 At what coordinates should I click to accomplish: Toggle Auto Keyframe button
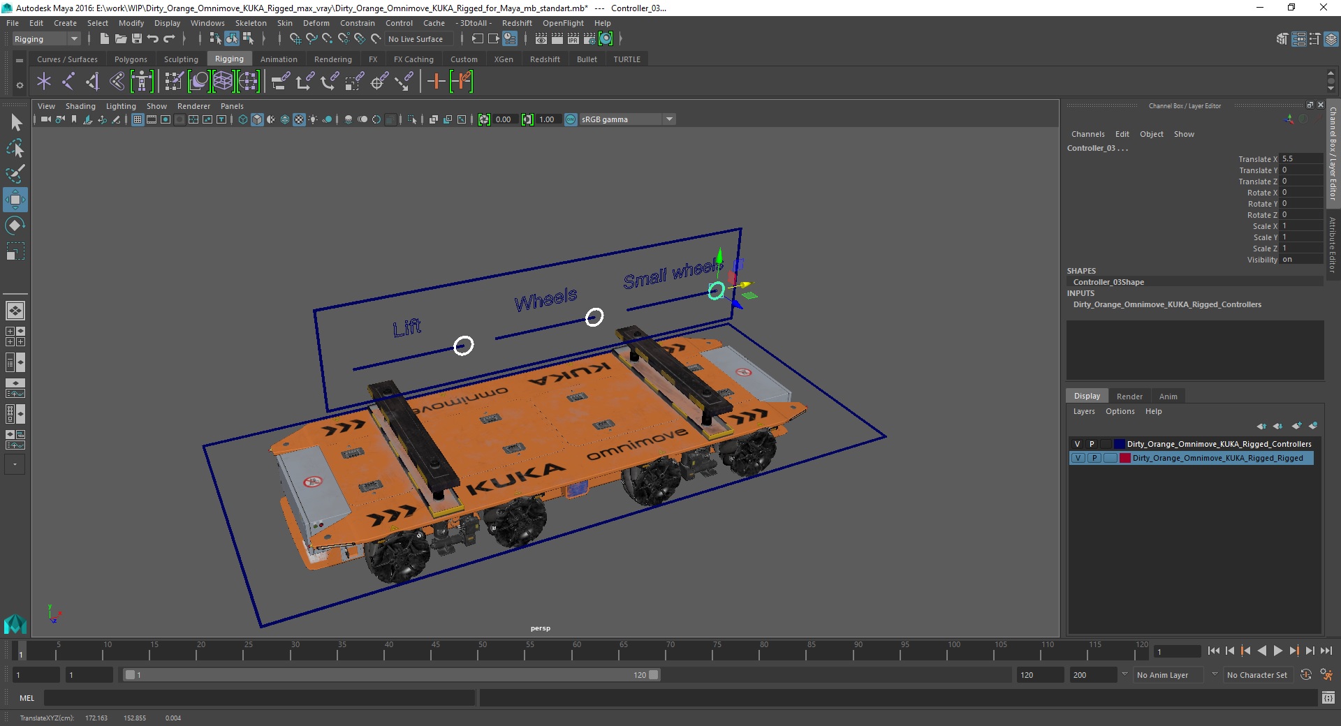coord(1306,675)
